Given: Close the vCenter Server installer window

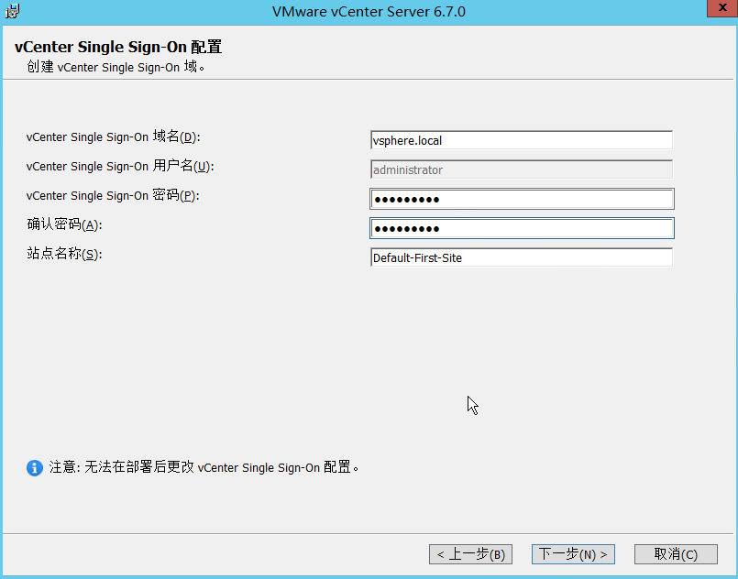Looking at the screenshot, I should tap(722, 8).
